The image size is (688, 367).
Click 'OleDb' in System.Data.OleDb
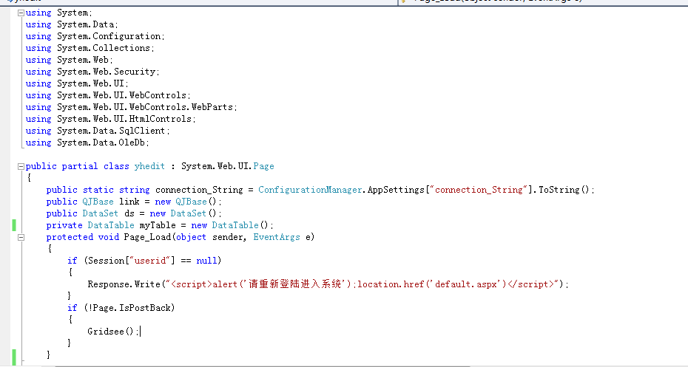[132, 143]
